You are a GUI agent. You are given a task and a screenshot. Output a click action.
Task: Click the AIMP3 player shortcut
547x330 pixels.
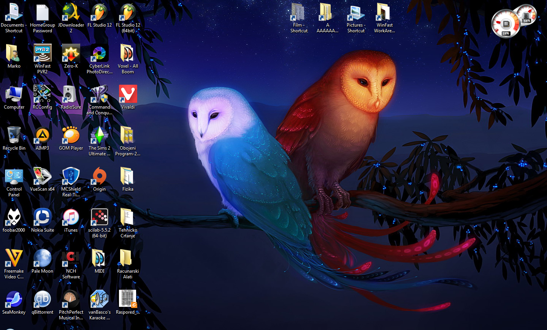43,135
